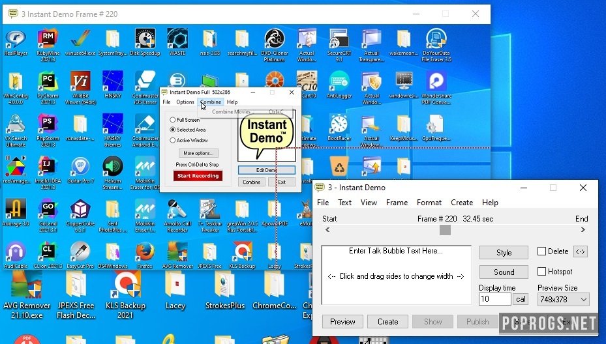Click the SecureCRT 9.1 desktop icon
The width and height of the screenshot is (606, 344).
click(x=339, y=45)
